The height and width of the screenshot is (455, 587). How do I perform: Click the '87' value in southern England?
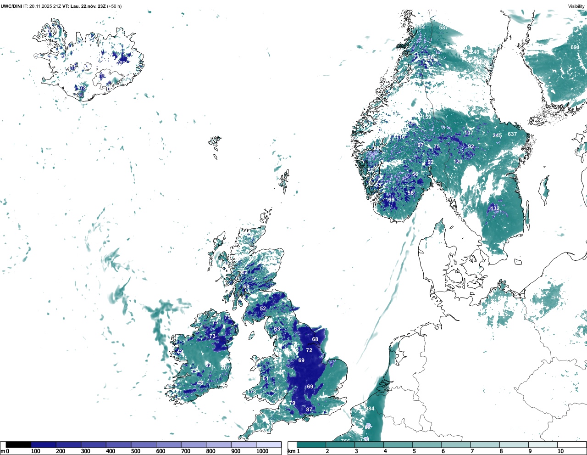[309, 410]
